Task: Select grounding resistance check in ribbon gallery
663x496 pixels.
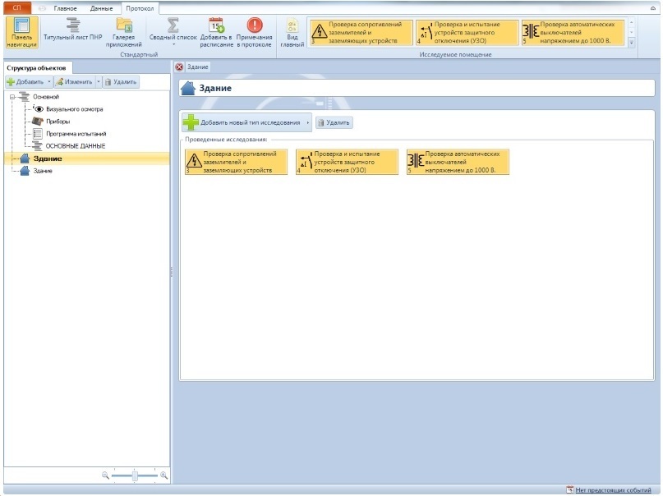Action: point(358,33)
